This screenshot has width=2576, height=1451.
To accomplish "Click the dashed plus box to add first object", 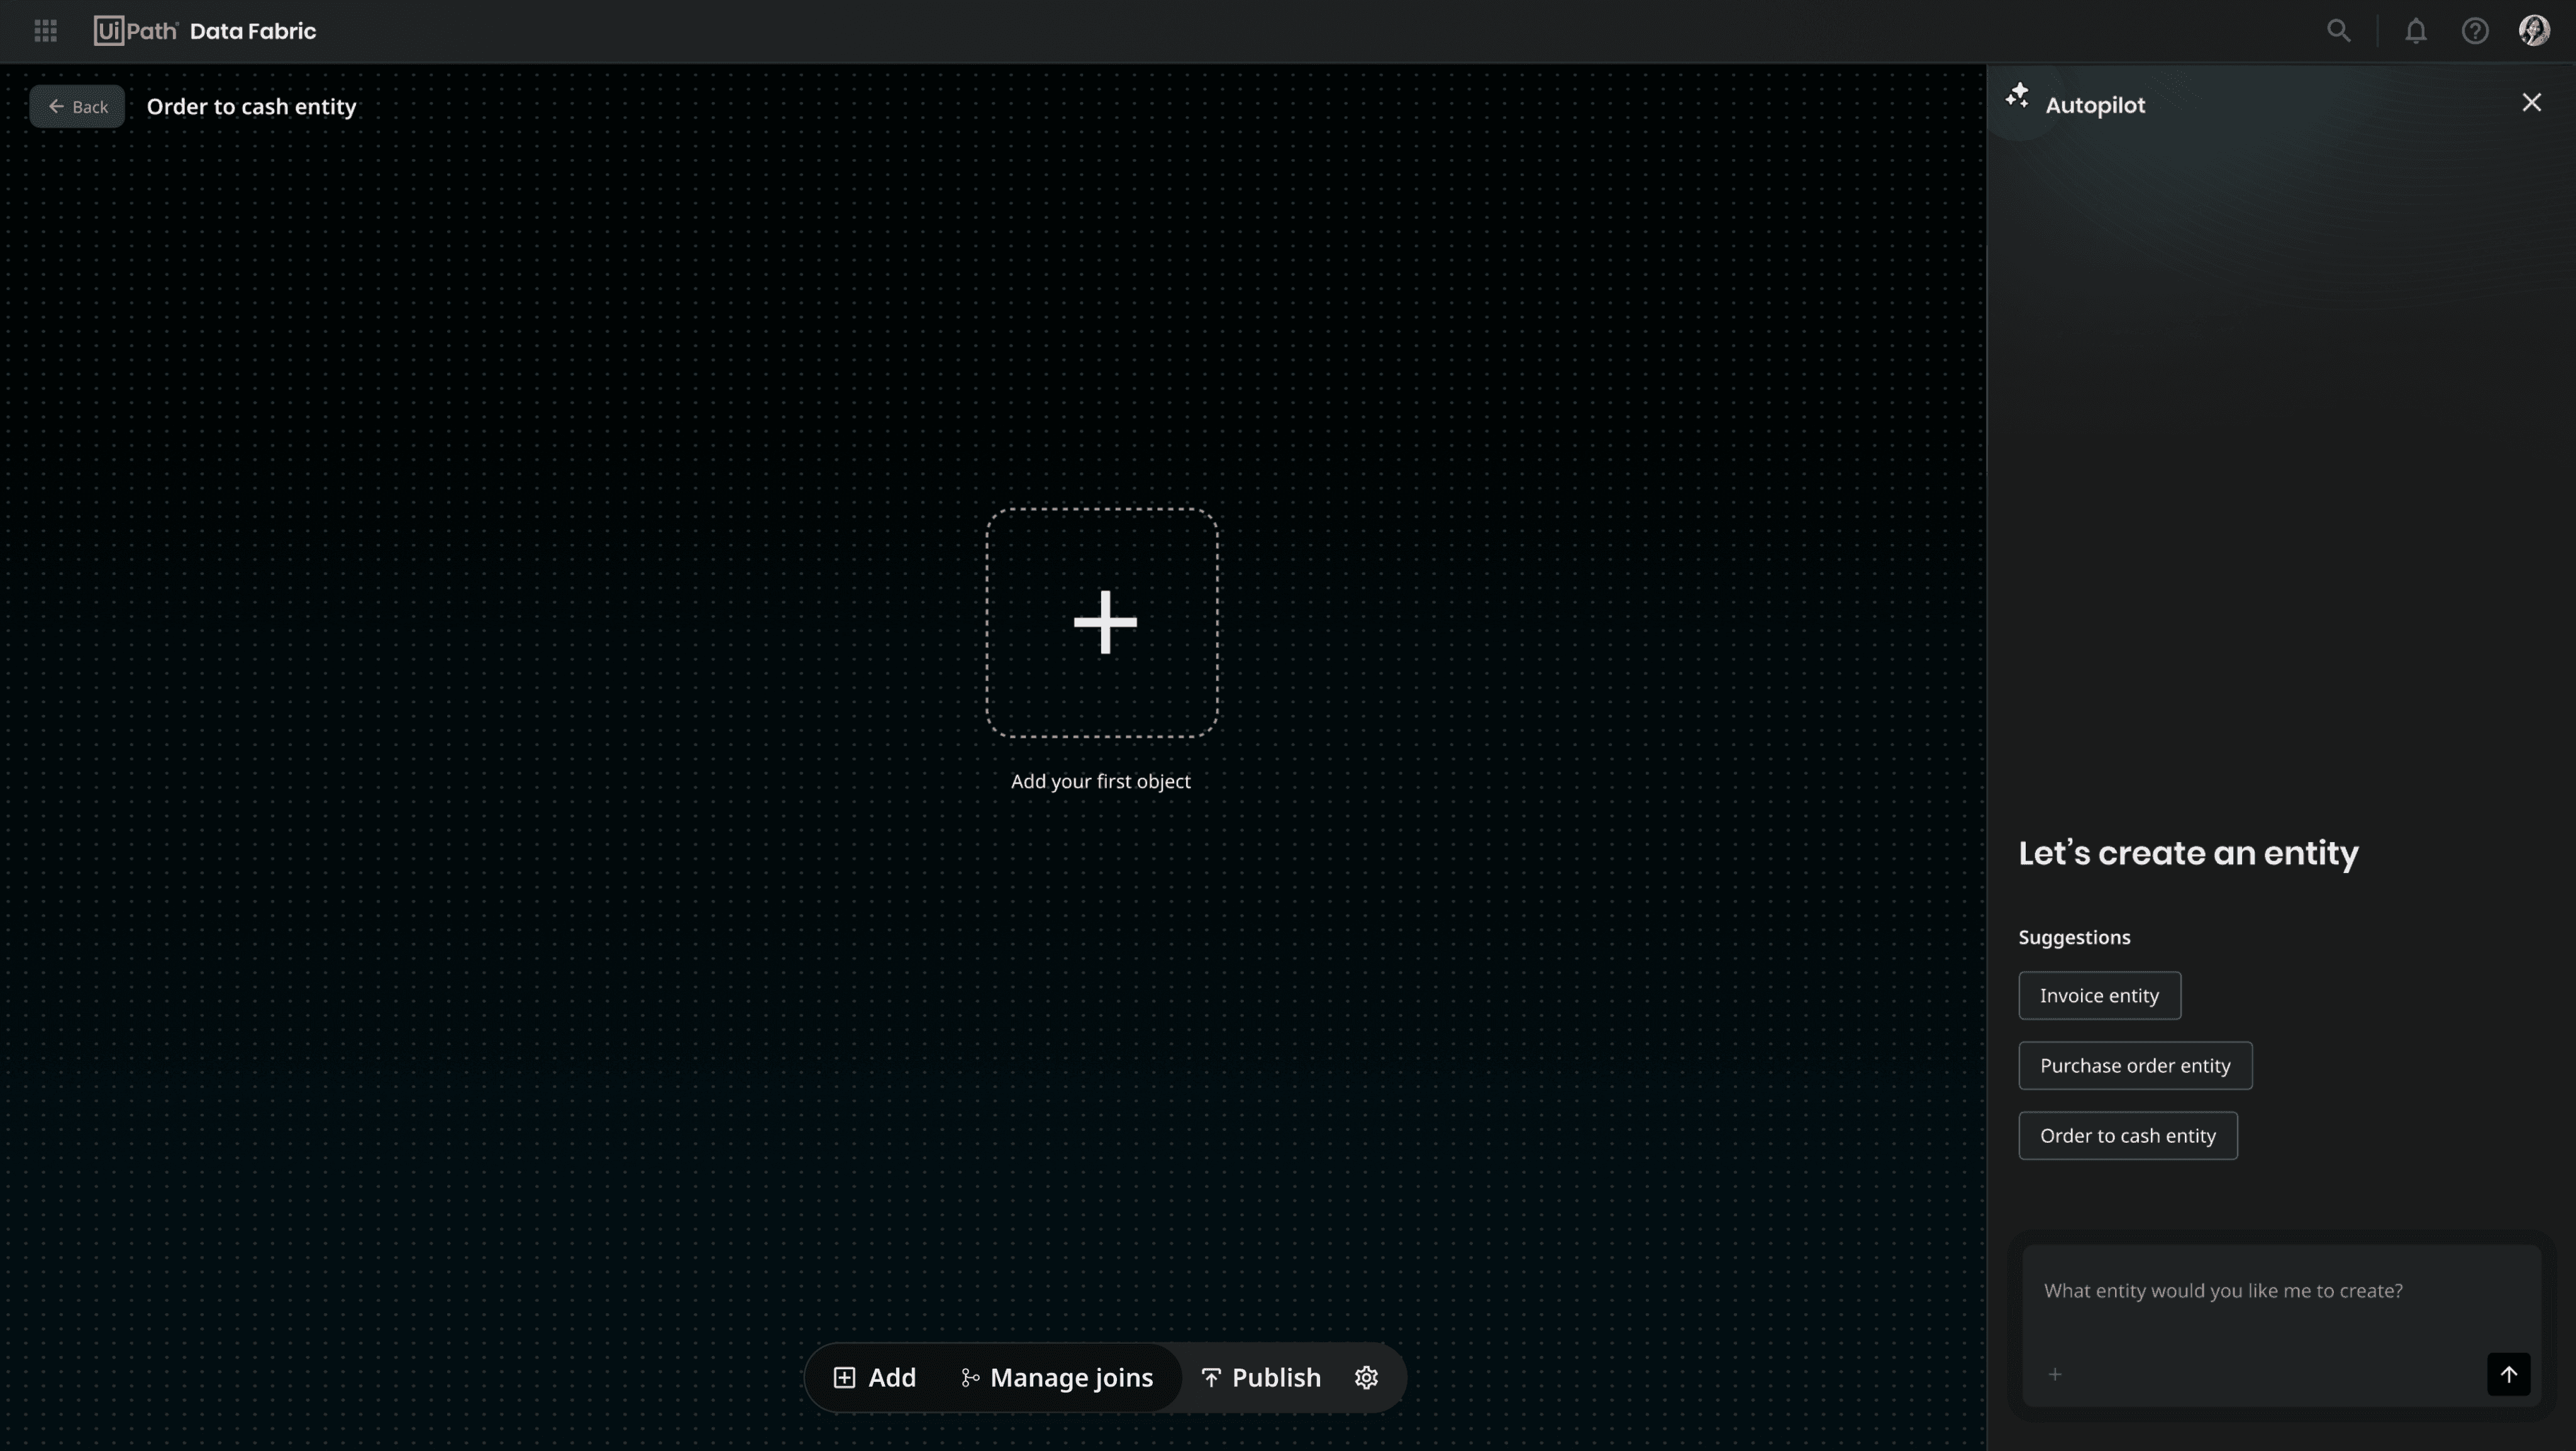I will tap(1102, 623).
